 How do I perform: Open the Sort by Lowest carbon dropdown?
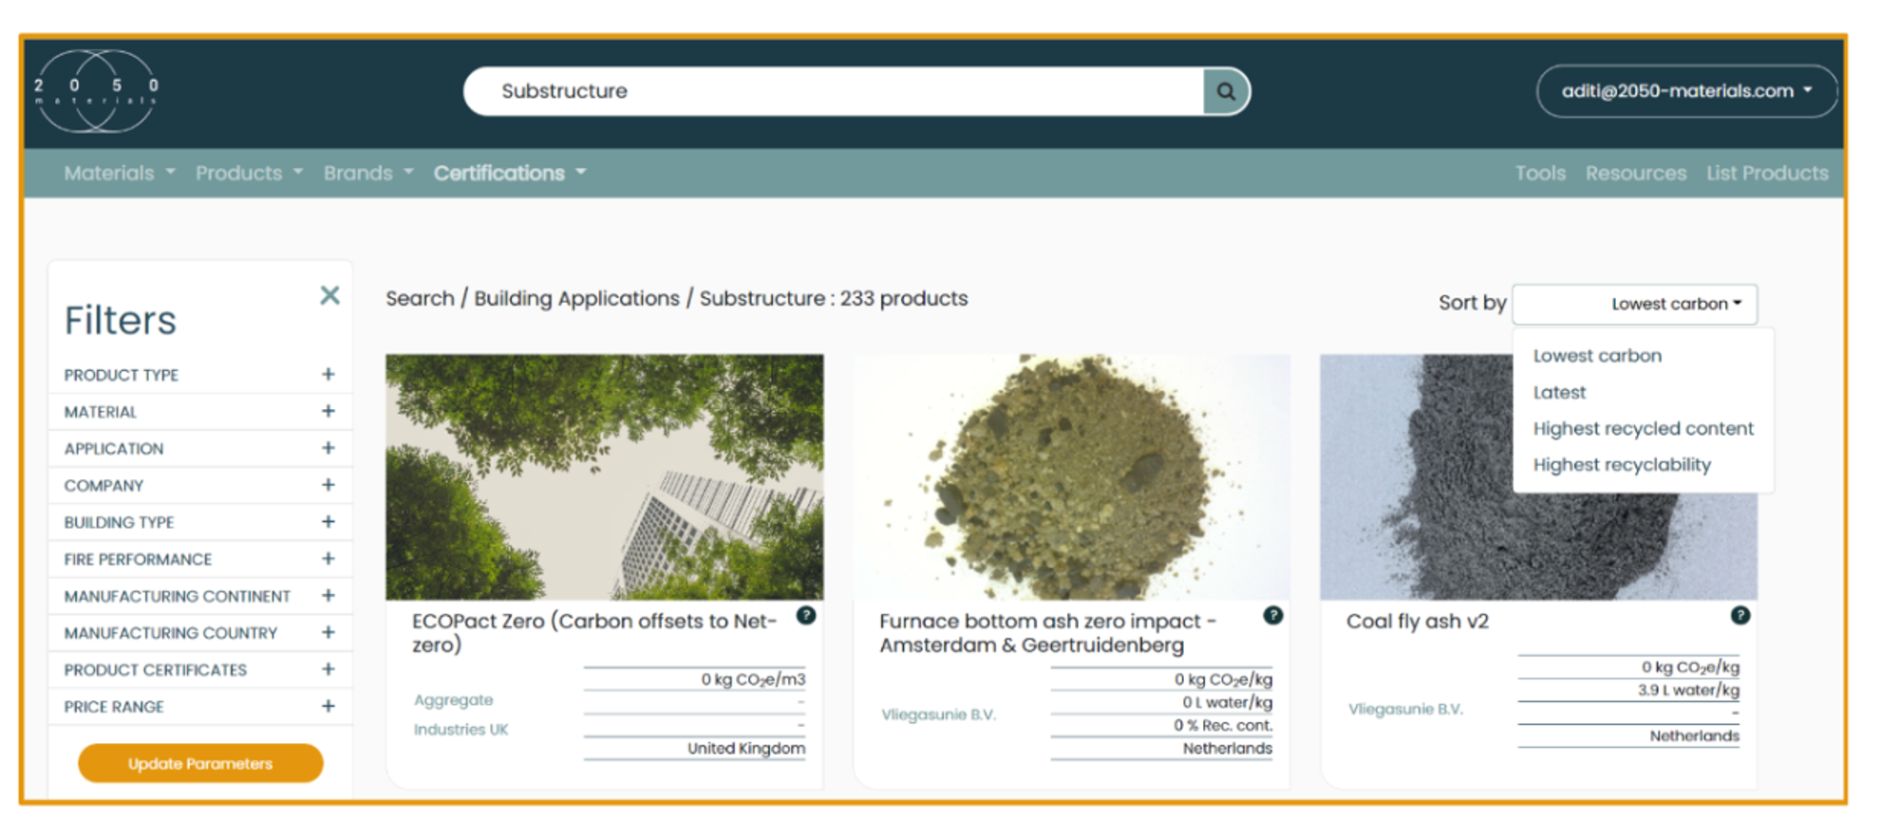pyautogui.click(x=1634, y=304)
